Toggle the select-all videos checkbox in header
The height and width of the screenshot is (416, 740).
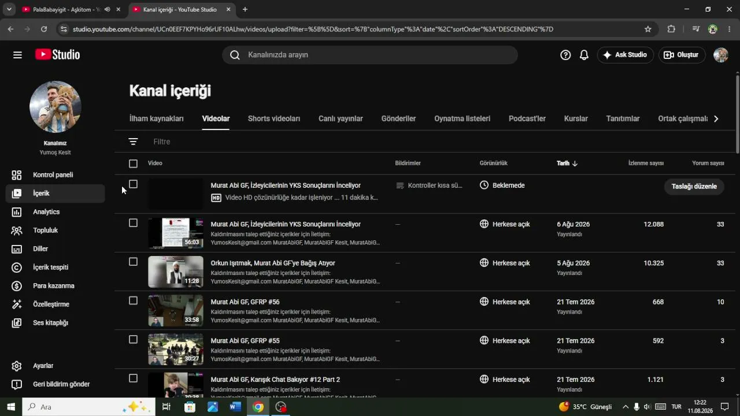click(133, 164)
